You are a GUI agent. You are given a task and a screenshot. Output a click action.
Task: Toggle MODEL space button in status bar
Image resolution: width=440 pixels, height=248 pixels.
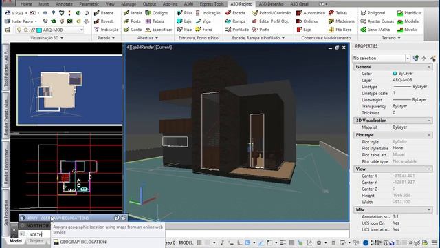186,242
